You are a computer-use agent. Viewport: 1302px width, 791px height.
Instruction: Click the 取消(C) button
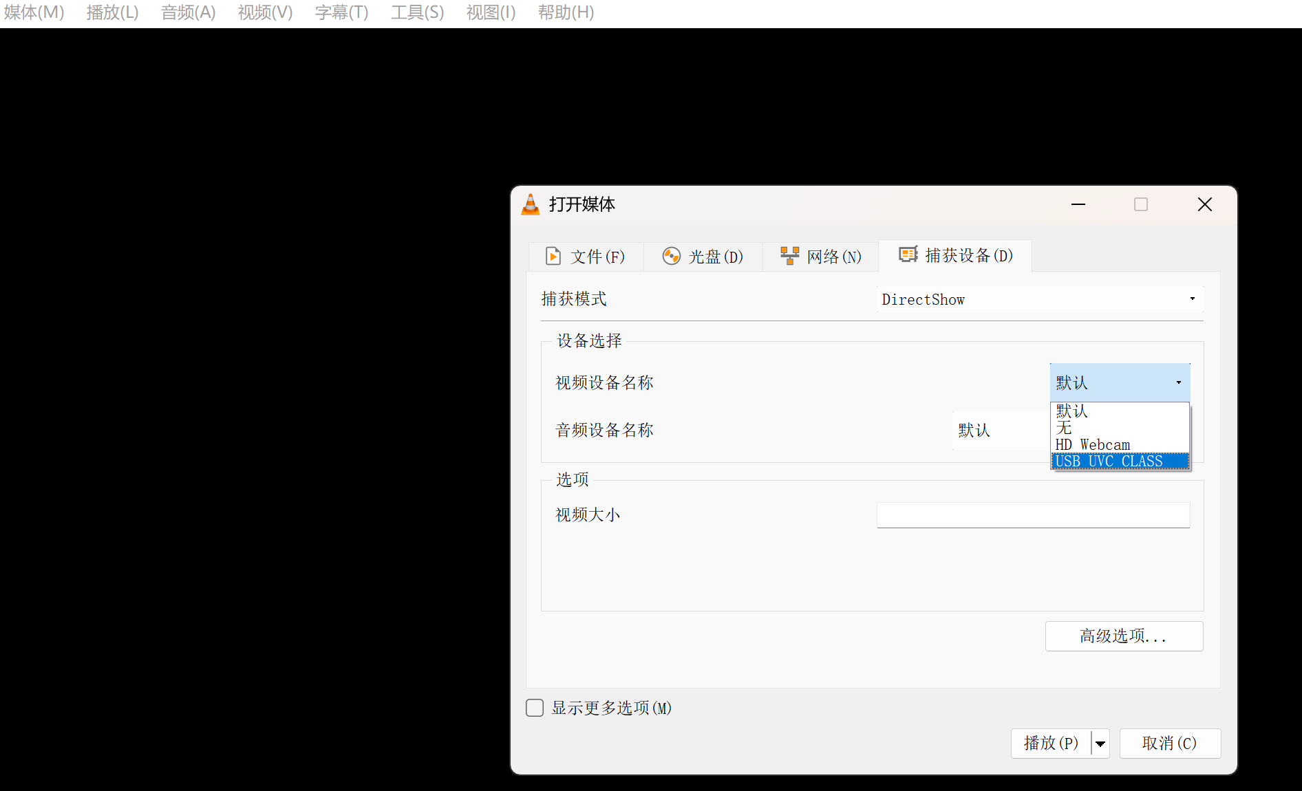(x=1170, y=744)
